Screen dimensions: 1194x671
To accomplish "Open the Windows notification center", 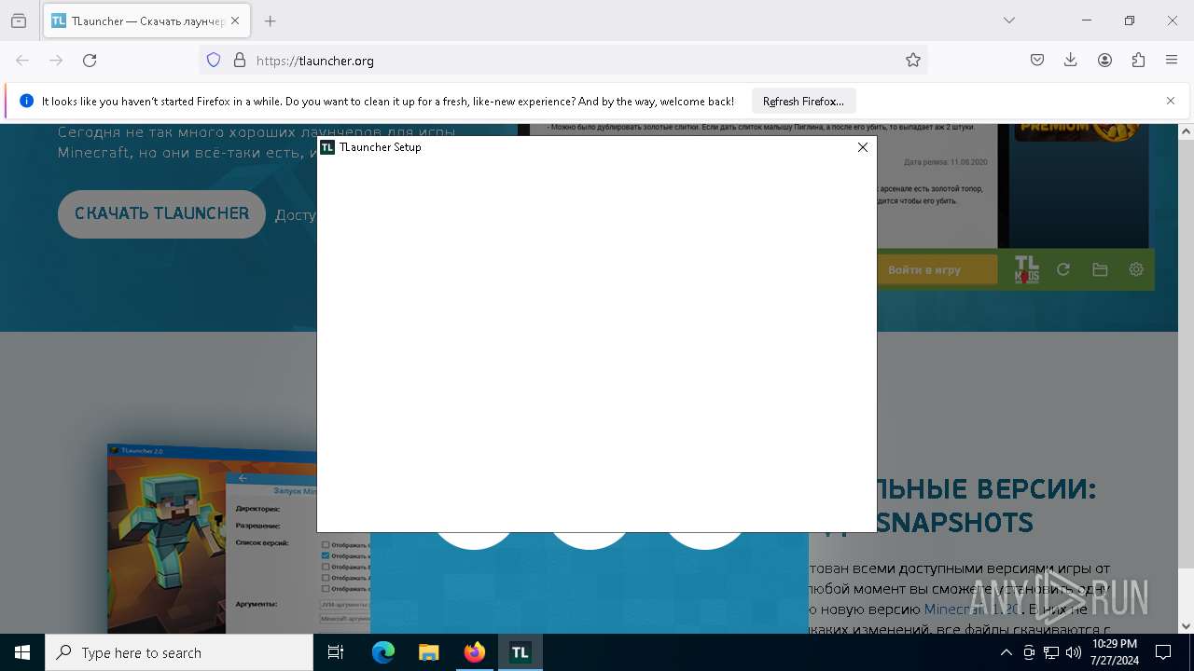I will click(1163, 652).
